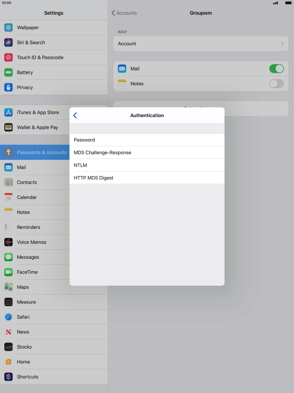
Task: Open the Account details row
Action: (200, 44)
